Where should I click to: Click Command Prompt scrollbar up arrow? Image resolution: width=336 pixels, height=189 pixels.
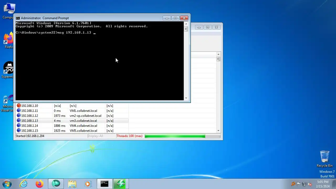186,24
